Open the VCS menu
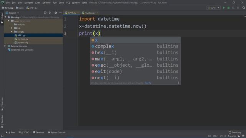This screenshot has width=246, height=138. point(68,3)
